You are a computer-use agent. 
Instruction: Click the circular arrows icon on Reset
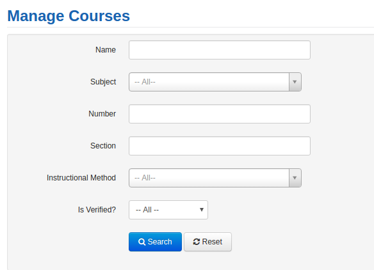click(197, 242)
